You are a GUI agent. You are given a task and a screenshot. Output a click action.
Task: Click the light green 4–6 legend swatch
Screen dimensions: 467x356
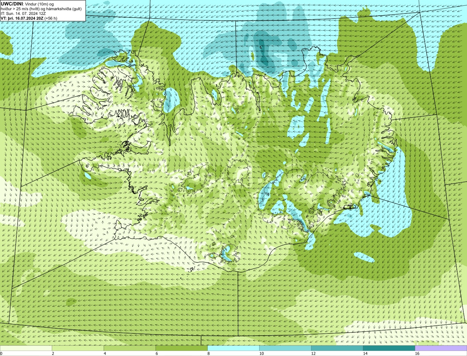pos(130,348)
